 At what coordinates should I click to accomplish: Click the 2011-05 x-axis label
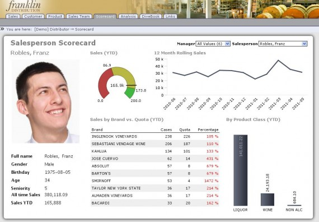click(x=298, y=104)
